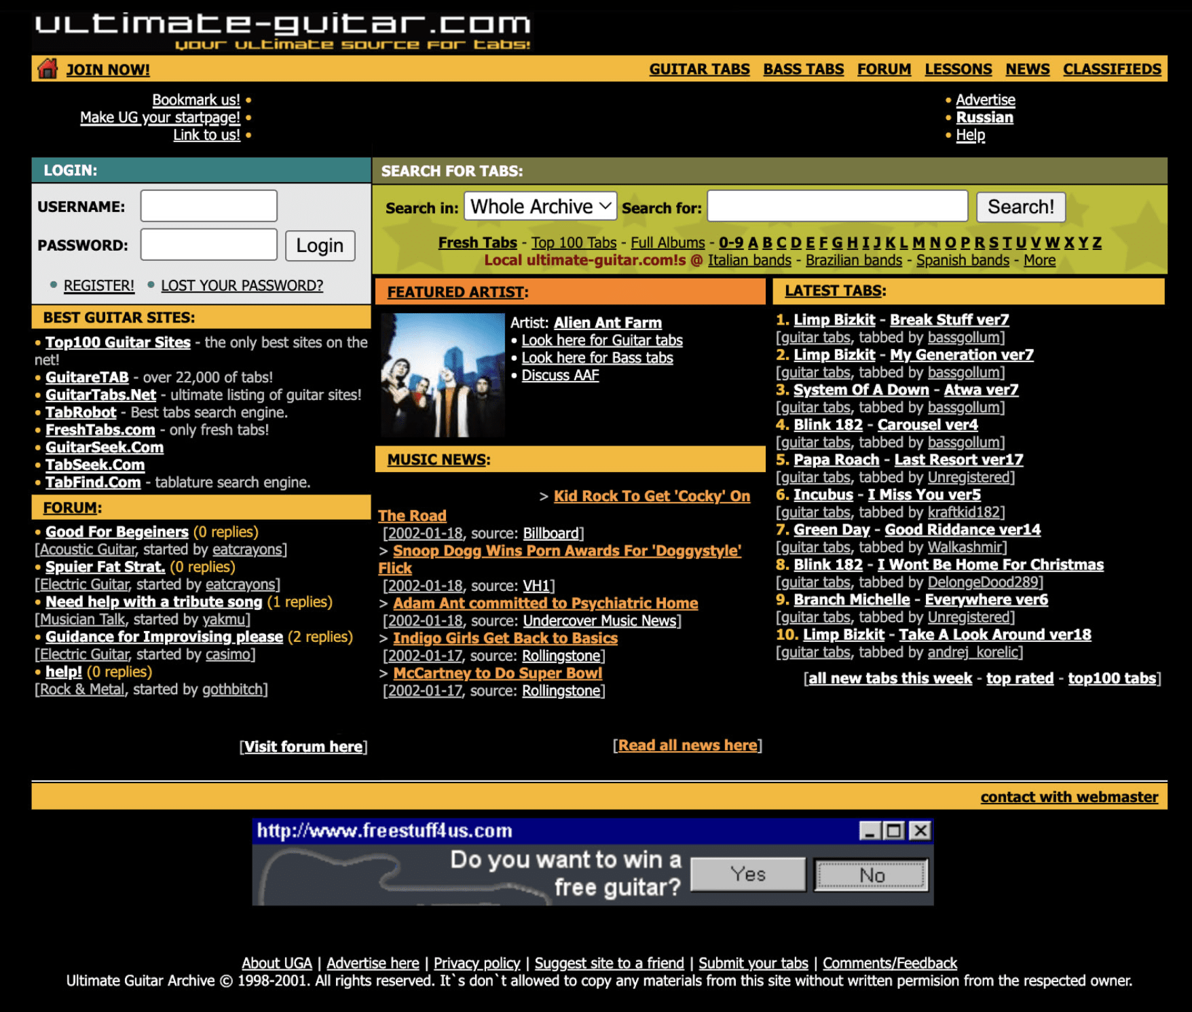Select the 0-9 alphabet index link
The image size is (1192, 1012).
(x=731, y=242)
